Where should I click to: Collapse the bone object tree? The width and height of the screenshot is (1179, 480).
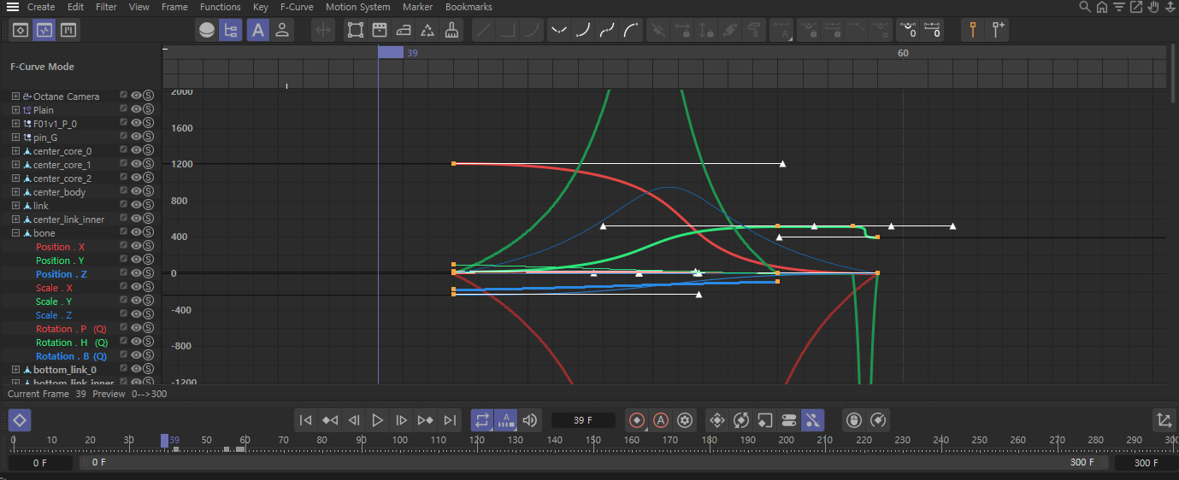15,233
